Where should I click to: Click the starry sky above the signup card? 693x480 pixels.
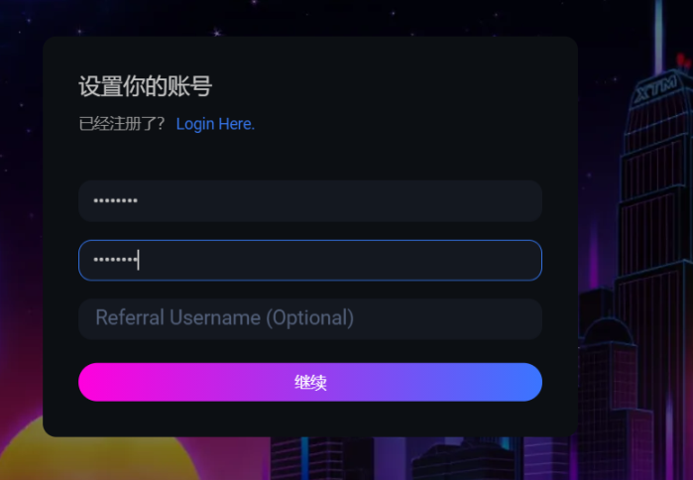[309, 18]
